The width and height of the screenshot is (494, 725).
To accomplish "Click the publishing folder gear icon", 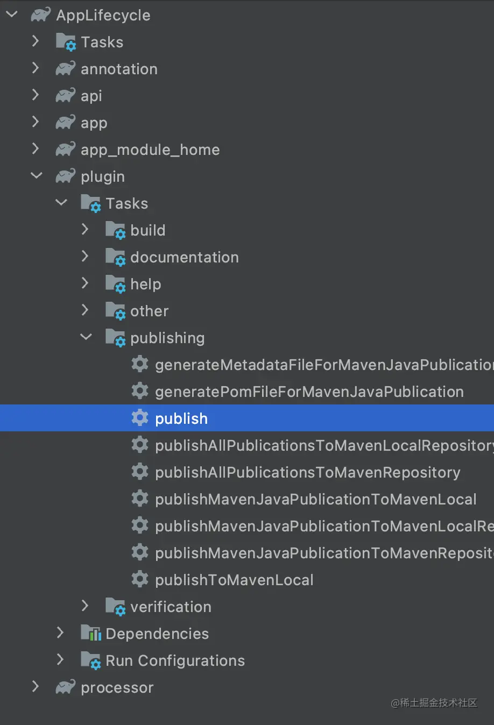I will 116,338.
